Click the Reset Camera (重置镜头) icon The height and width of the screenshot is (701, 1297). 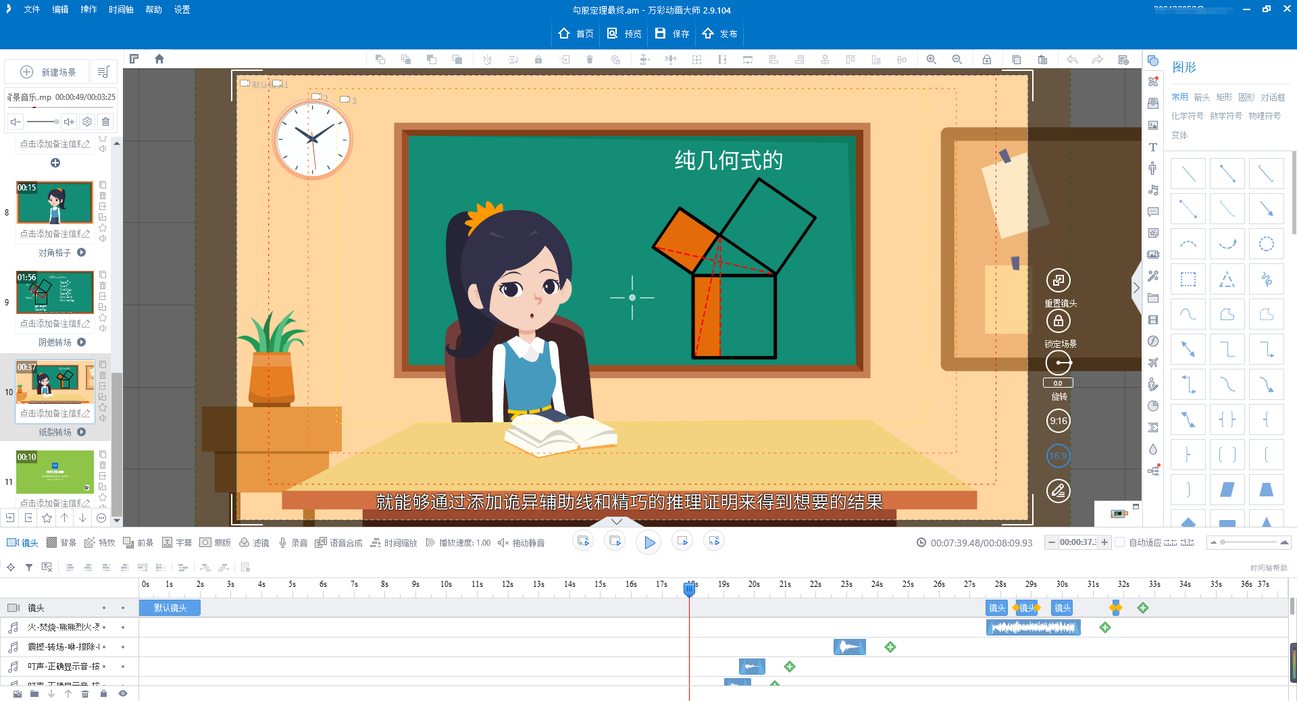1058,280
